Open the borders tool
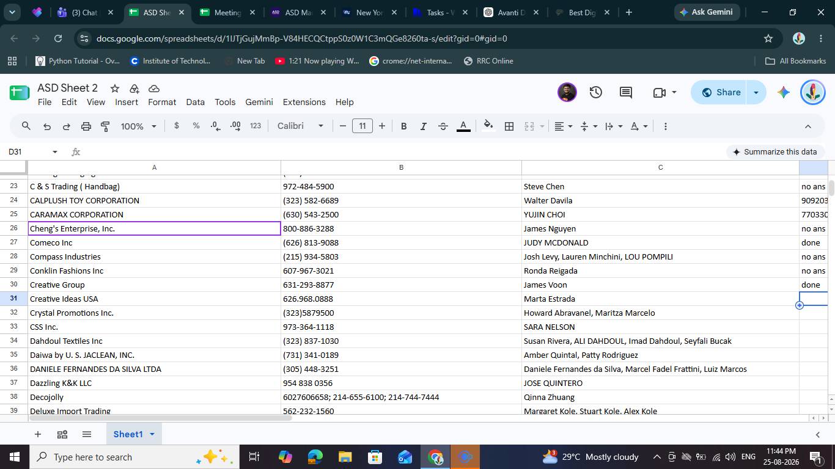Screen dimensions: 835x469 [509, 126]
